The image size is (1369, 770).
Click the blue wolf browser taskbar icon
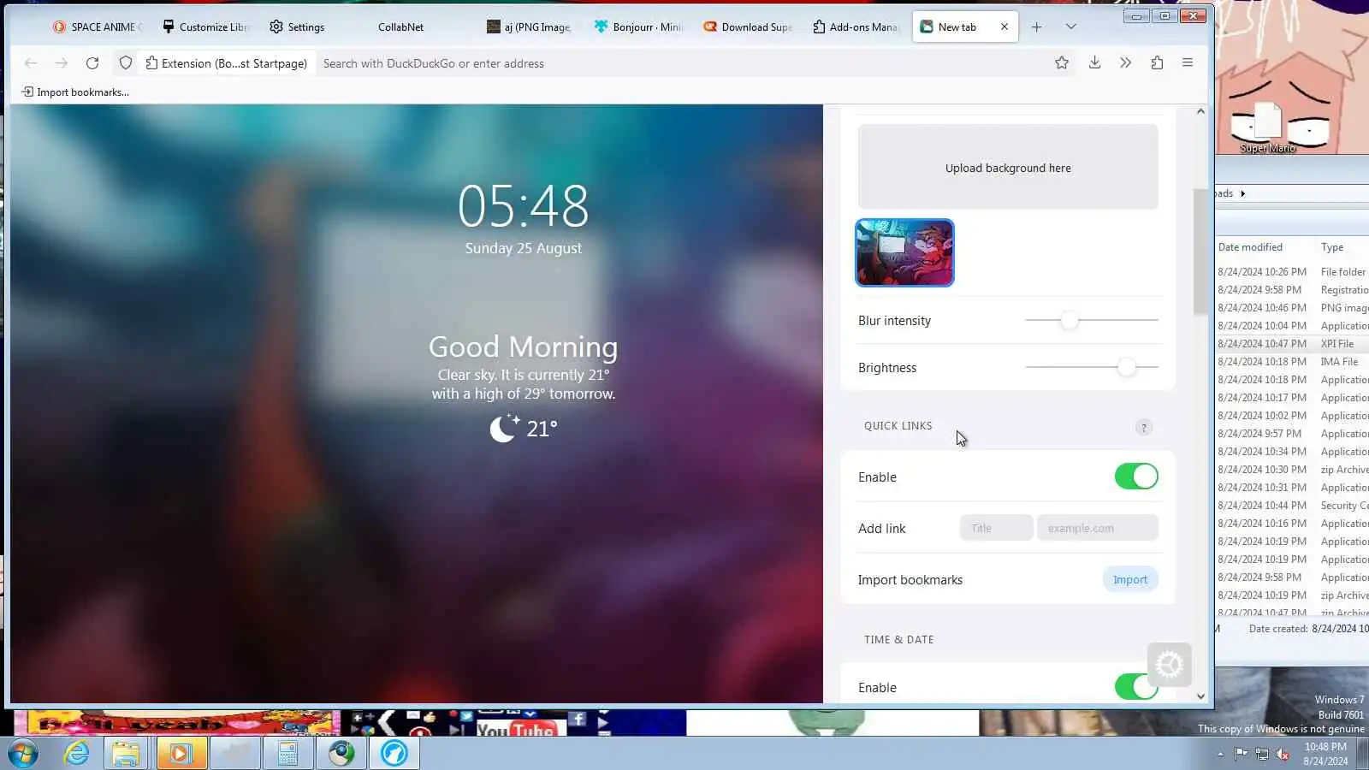click(x=394, y=753)
